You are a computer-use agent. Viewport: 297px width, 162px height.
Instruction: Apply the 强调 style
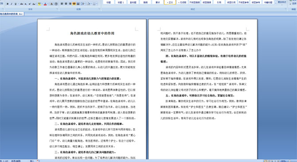(145, 2)
